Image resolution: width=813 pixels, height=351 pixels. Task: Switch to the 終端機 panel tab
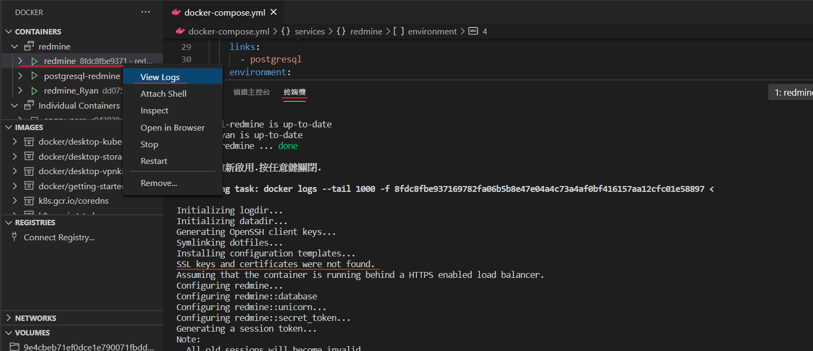295,92
